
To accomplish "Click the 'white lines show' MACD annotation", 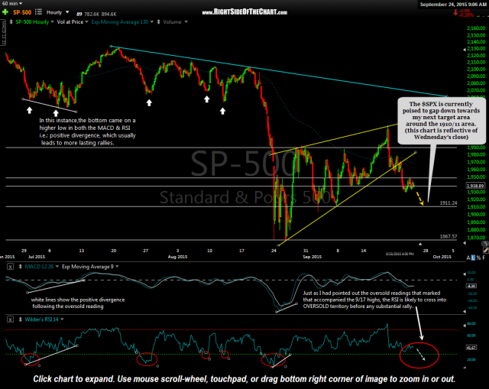I will [x=78, y=303].
